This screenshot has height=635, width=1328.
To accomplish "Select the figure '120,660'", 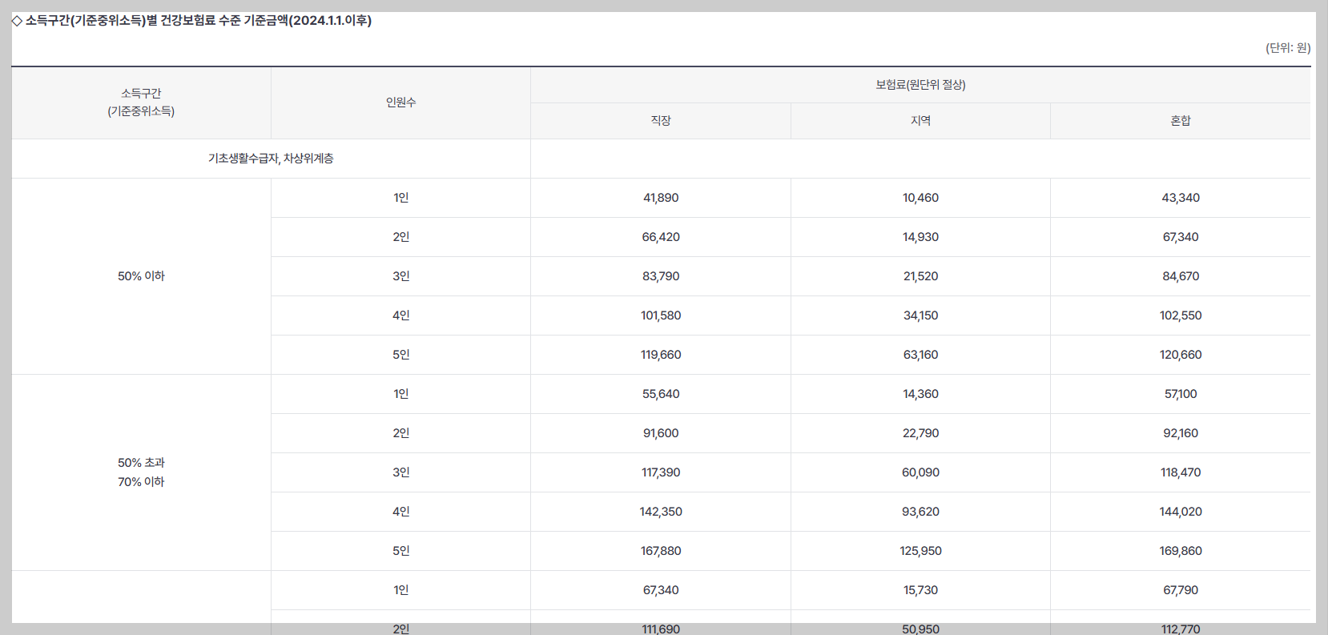I will [1181, 355].
